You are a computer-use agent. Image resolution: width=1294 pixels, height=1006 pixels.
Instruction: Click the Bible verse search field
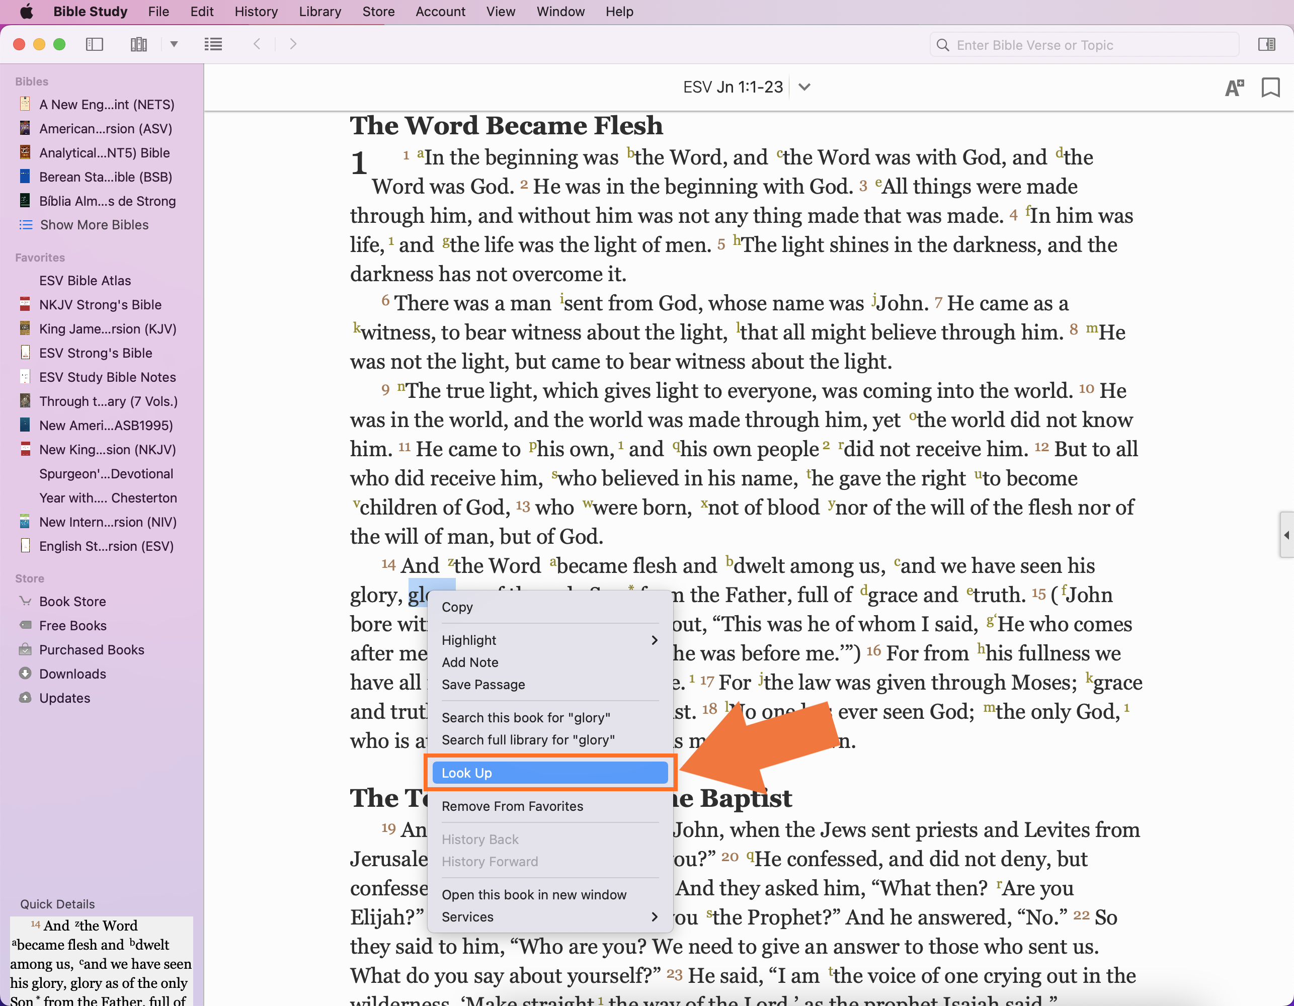(x=1090, y=45)
